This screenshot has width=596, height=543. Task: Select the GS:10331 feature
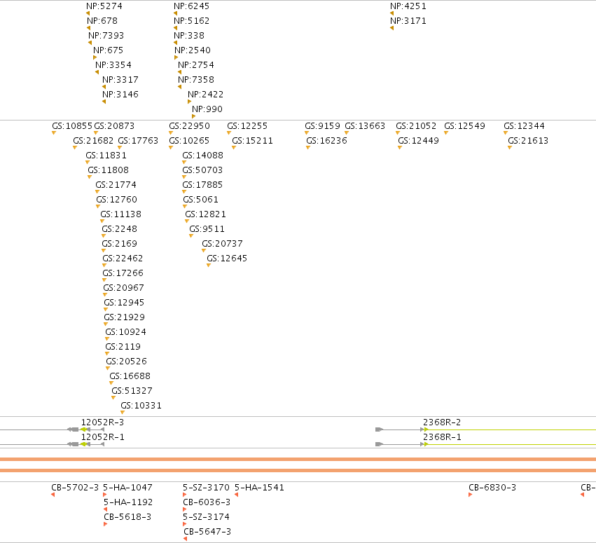click(x=141, y=406)
